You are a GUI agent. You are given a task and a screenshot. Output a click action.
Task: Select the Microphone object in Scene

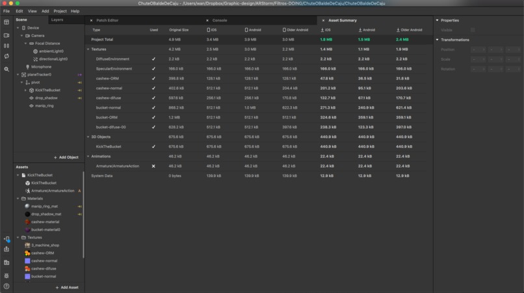click(x=41, y=66)
